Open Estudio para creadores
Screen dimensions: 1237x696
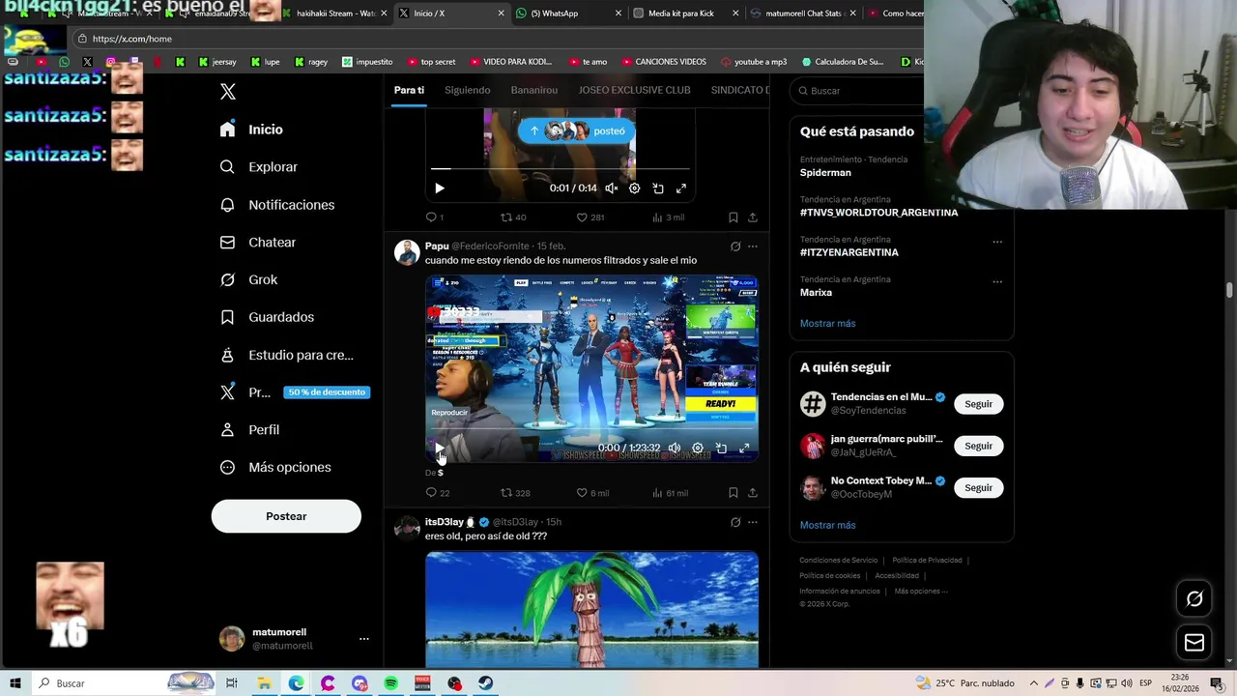286,355
